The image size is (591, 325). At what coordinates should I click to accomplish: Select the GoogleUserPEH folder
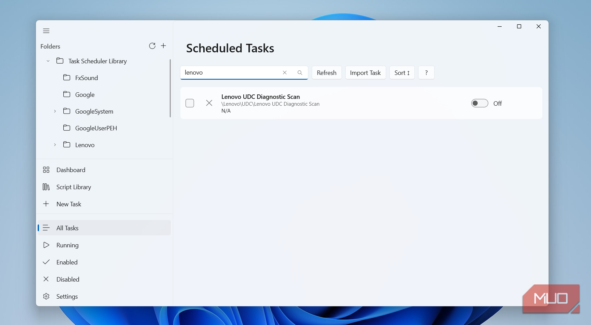point(96,128)
